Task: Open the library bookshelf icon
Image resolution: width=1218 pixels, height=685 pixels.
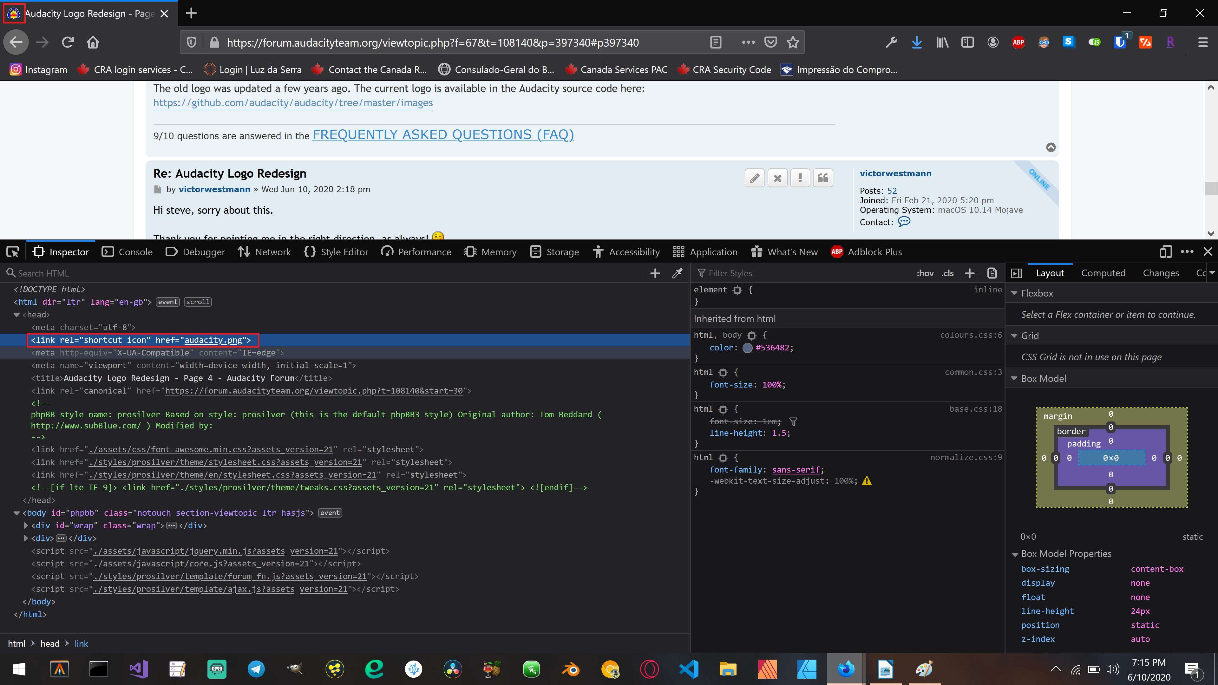Action: [x=942, y=42]
